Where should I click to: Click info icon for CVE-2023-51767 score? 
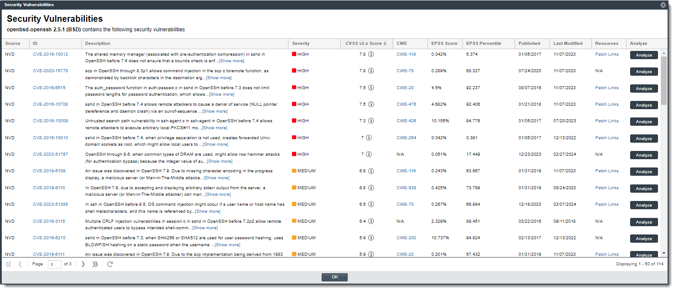(x=369, y=154)
